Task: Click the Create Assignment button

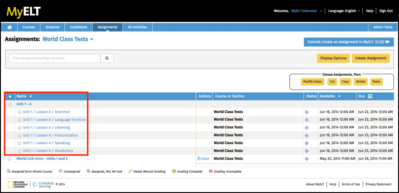Action: [371, 58]
